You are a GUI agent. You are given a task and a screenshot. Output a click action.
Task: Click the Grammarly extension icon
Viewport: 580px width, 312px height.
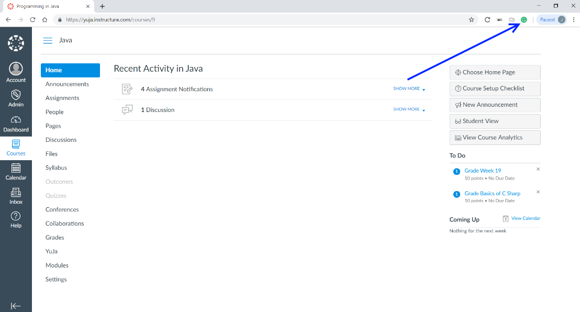click(524, 19)
